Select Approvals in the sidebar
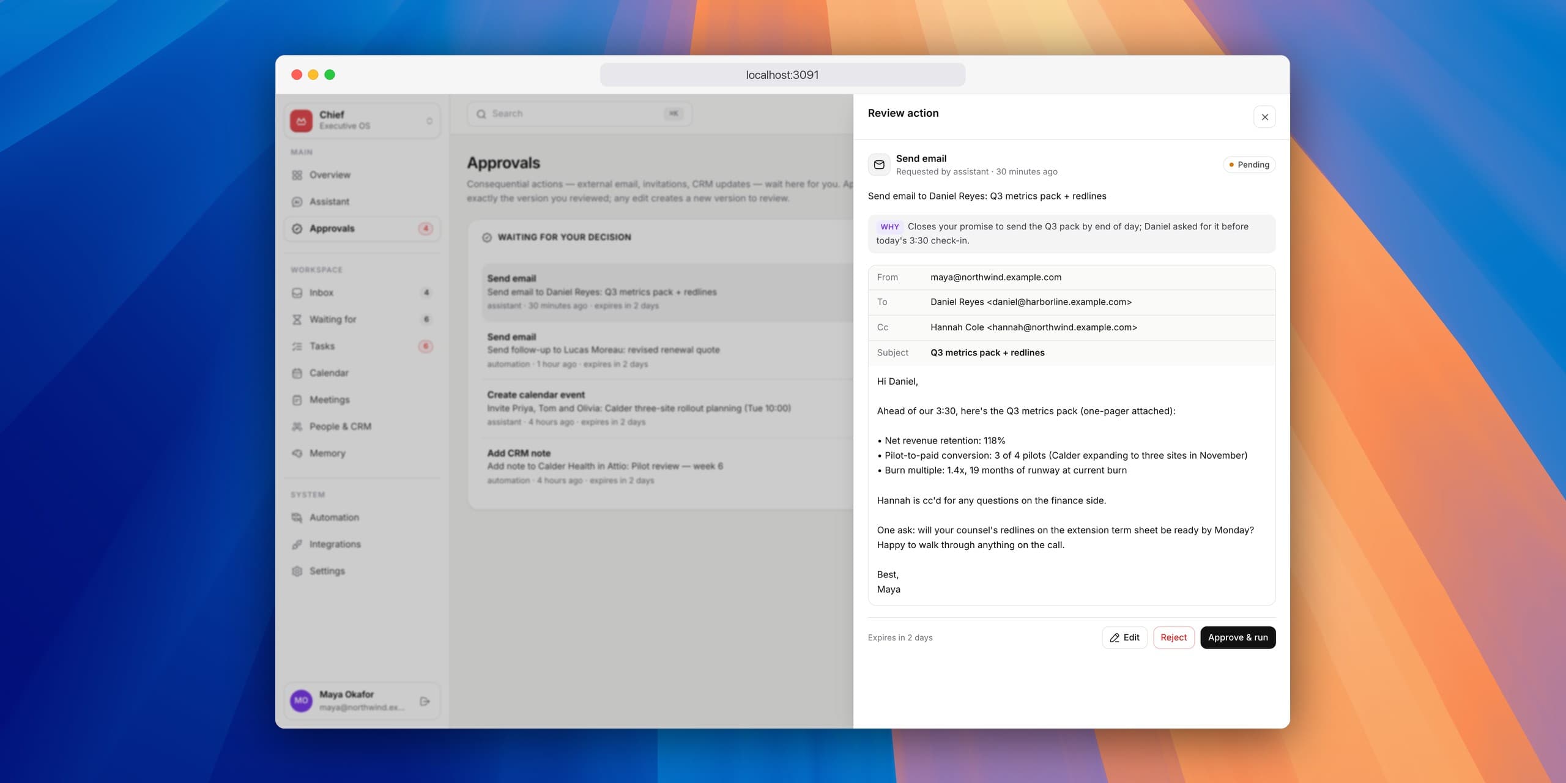Viewport: 1566px width, 783px height. point(362,229)
